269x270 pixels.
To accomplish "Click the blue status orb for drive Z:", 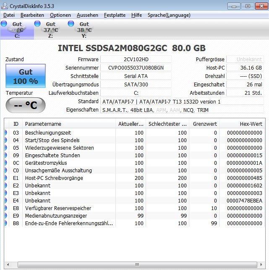I will (x=37, y=24).
